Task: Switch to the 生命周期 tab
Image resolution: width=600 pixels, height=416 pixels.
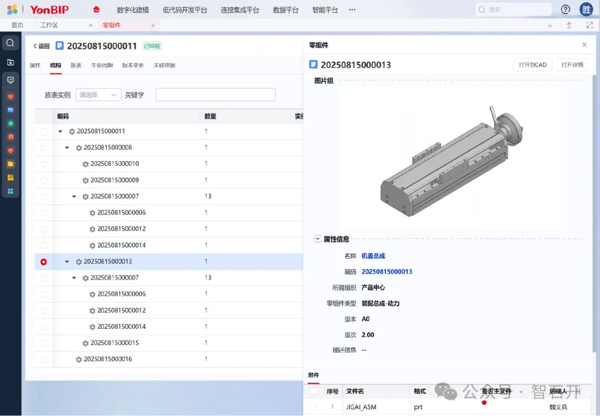Action: click(x=102, y=66)
